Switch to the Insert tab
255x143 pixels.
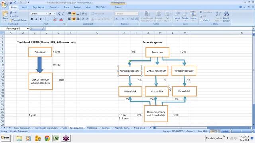point(24,7)
